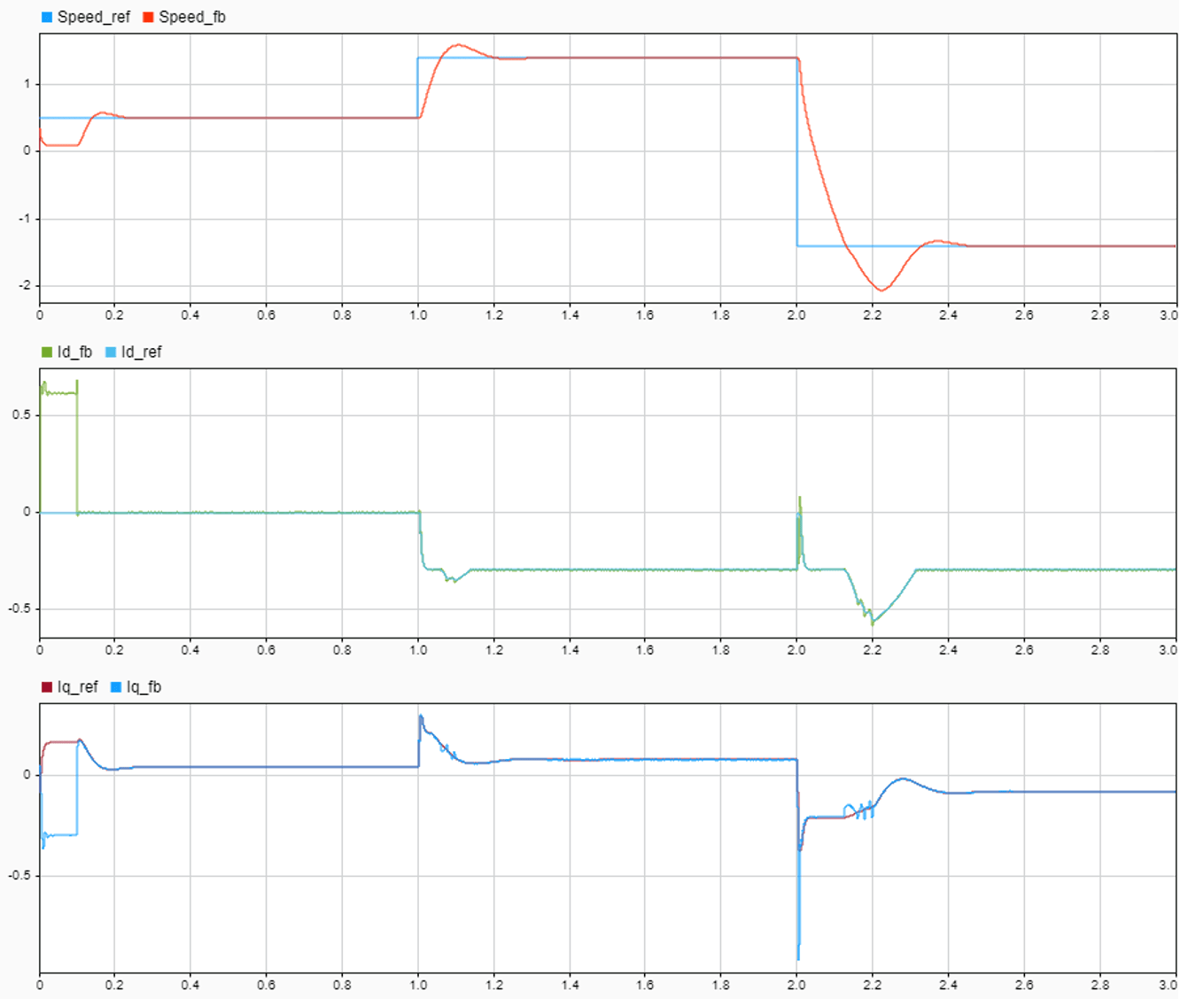This screenshot has width=1188, height=999.
Task: Click the 1.0 x-axis tick of speed plot
Action: (x=418, y=315)
